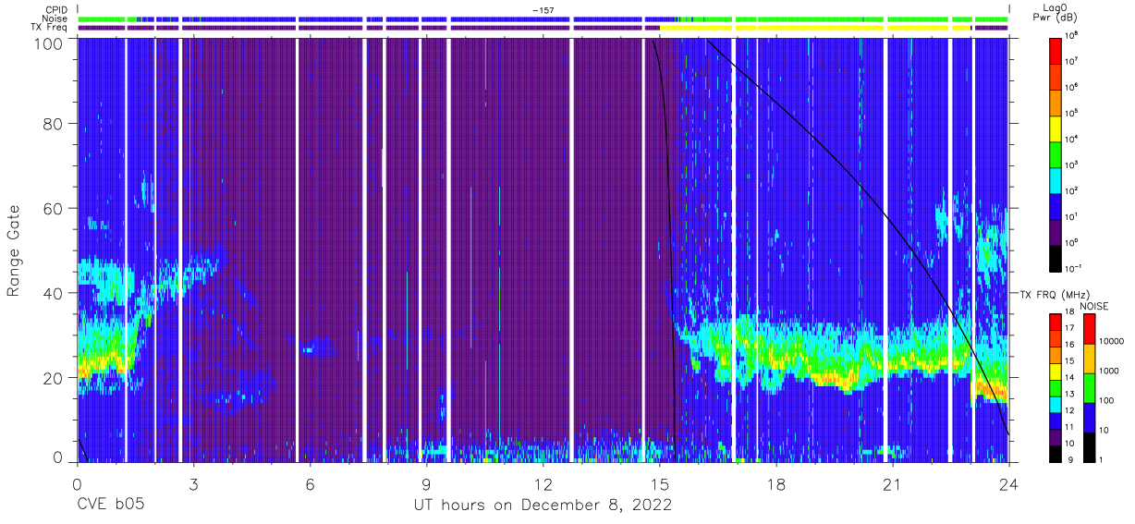The height and width of the screenshot is (524, 1135).
Task: Click UT hour tick label 15
Action: tap(660, 484)
